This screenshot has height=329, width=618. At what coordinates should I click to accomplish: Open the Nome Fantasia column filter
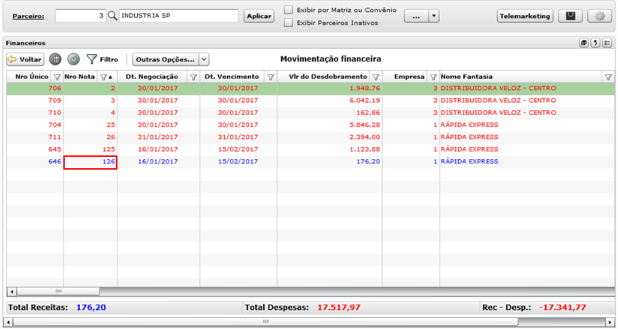click(x=608, y=77)
